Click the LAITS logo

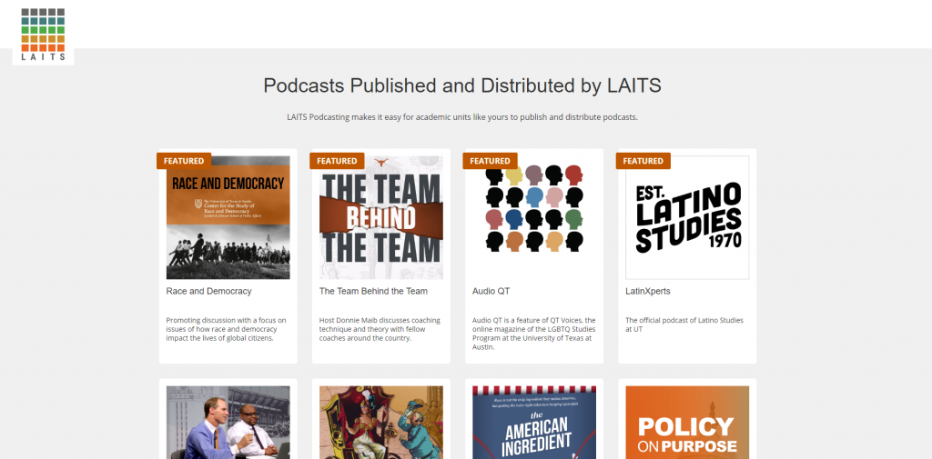43,34
